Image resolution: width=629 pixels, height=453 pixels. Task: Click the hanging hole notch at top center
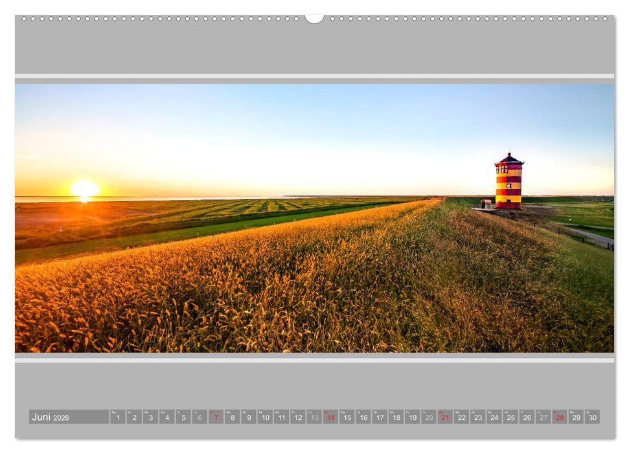(314, 18)
